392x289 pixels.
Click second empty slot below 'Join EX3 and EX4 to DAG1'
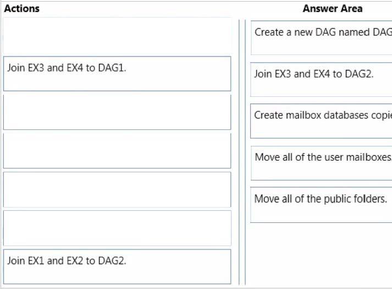point(117,151)
